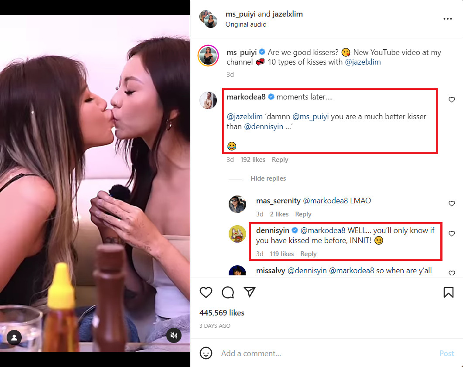Reply to markodea8's comment
This screenshot has width=463, height=367.
(x=280, y=160)
